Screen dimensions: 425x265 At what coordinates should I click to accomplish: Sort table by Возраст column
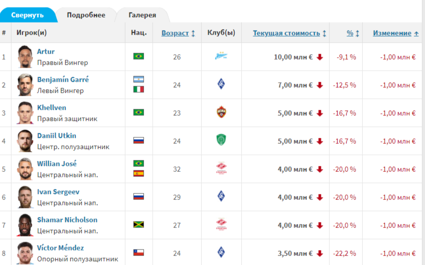point(175,33)
